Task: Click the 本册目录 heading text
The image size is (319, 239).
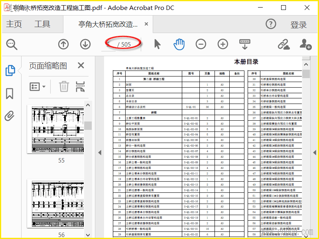Action: click(246, 62)
